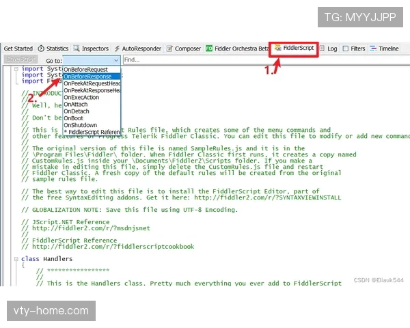Click the Log tab document icon
The width and height of the screenshot is (410, 328).
[x=322, y=49]
